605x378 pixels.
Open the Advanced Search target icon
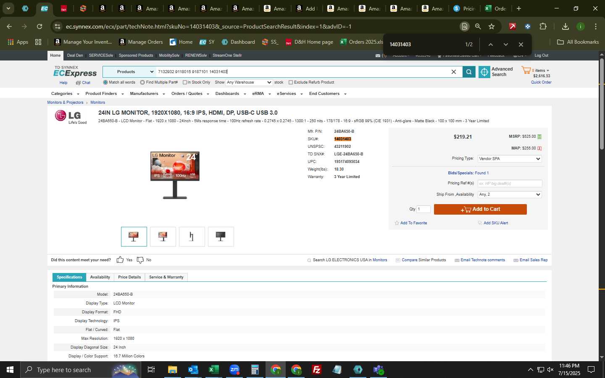click(x=484, y=72)
